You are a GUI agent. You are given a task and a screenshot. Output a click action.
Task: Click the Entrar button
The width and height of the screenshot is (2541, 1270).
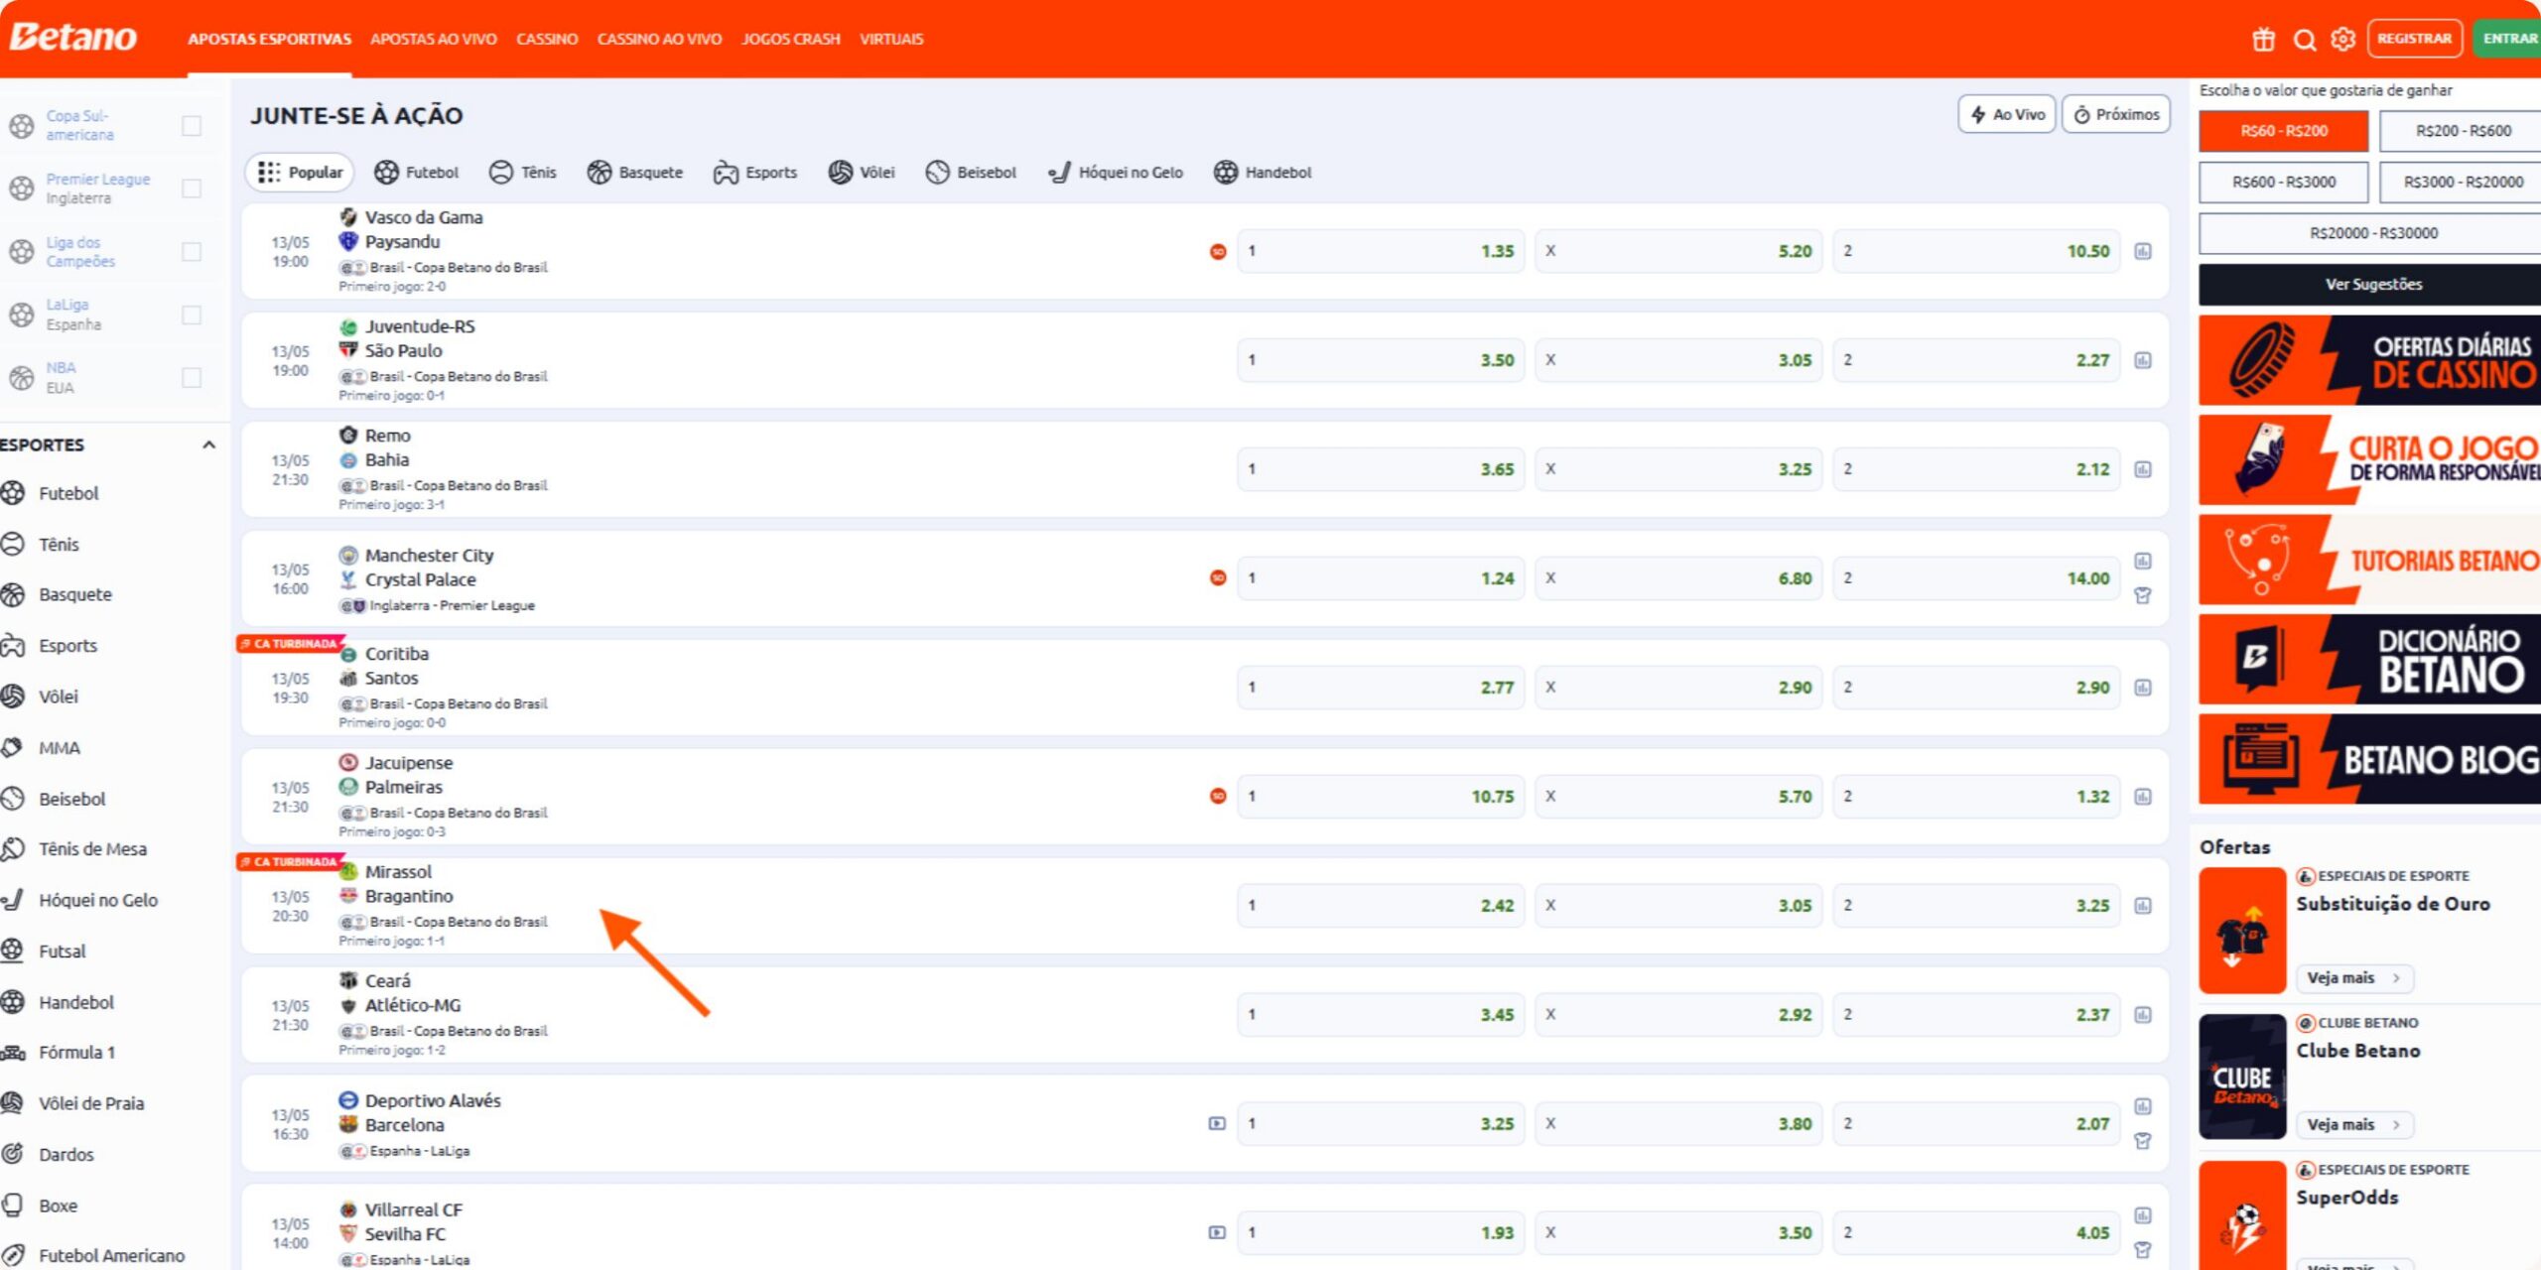(x=2508, y=39)
